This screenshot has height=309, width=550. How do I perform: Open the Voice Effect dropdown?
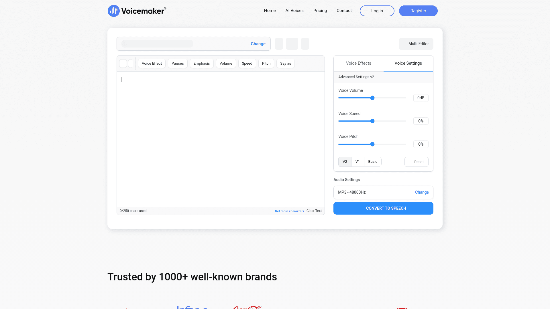point(152,64)
